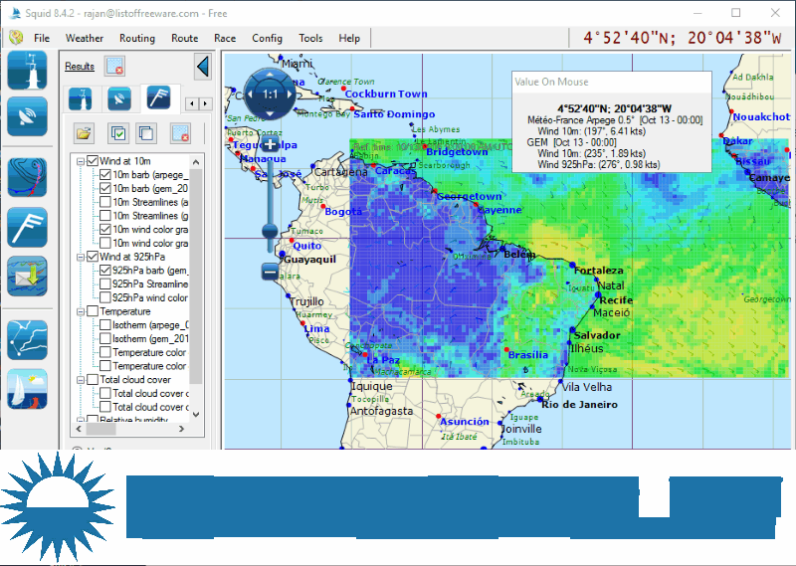This screenshot has height=566, width=796.
Task: Click the map zoom in plus button
Action: 270,145
